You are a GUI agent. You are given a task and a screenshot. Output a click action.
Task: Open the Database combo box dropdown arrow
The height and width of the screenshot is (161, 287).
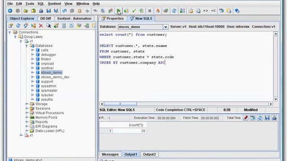coord(165,27)
